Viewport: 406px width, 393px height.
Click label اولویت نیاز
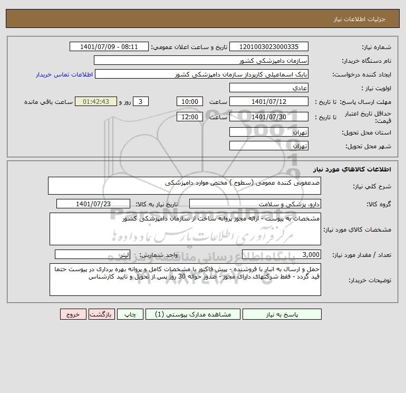click(x=376, y=88)
